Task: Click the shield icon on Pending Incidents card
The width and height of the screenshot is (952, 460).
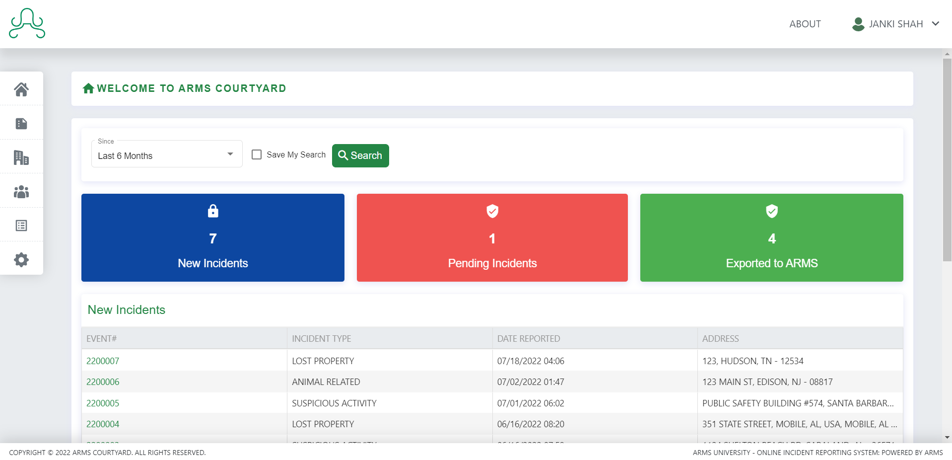Action: pyautogui.click(x=492, y=211)
